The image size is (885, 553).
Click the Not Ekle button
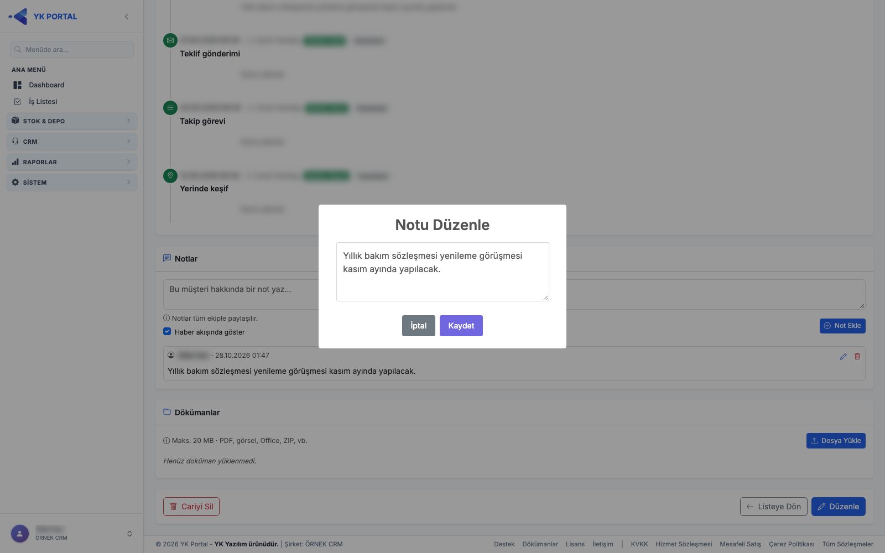[842, 326]
